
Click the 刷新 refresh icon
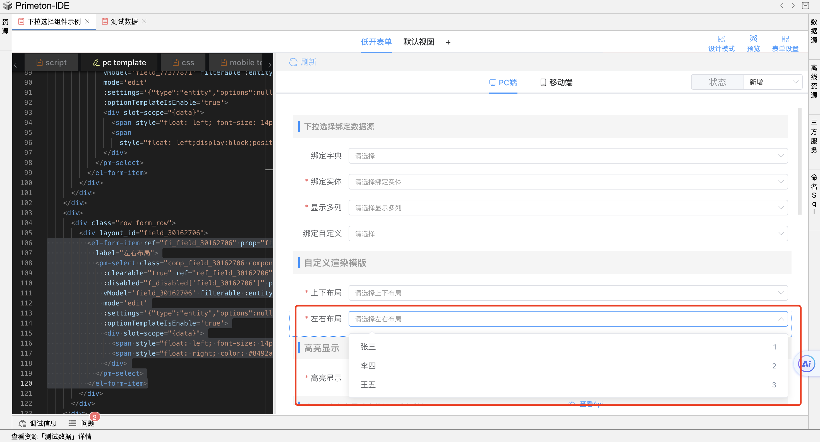(x=293, y=62)
